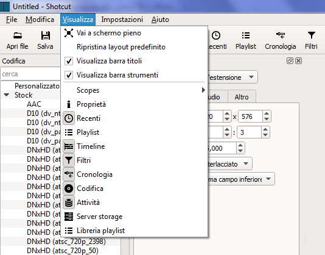The height and width of the screenshot is (255, 325).
Task: Click the Libreria playlist icon in menu
Action: coord(69,231)
